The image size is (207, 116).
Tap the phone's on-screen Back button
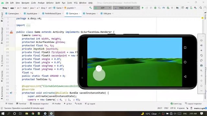[x=185, y=77]
